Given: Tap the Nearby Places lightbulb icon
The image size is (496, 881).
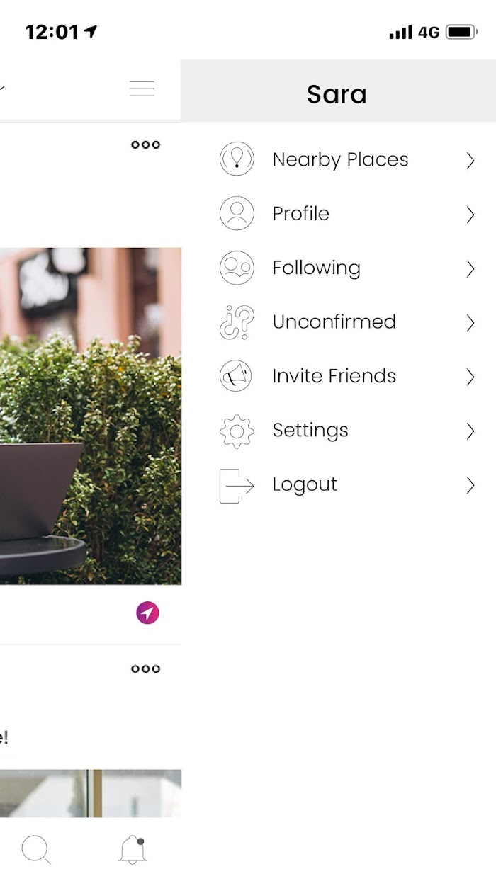Looking at the screenshot, I should (x=237, y=159).
